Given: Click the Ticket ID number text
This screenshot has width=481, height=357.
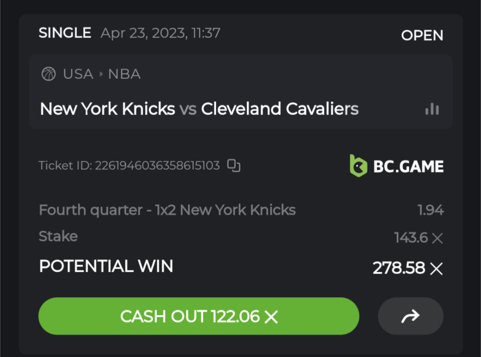Looking at the screenshot, I should (157, 166).
